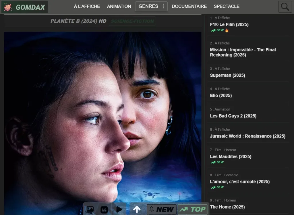This screenshot has height=215, width=294.
Task: Open the DOCUMENTAIRE menu item
Action: click(x=189, y=6)
